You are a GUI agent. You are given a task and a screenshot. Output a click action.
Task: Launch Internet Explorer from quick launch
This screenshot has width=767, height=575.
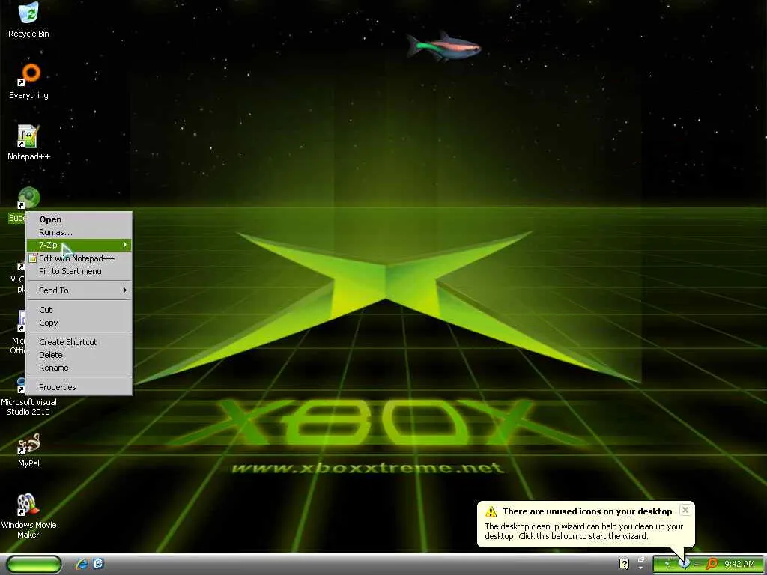click(82, 564)
